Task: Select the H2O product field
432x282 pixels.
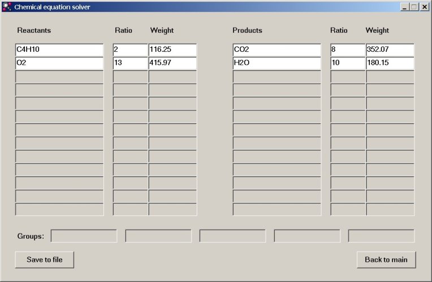Action: (x=277, y=63)
